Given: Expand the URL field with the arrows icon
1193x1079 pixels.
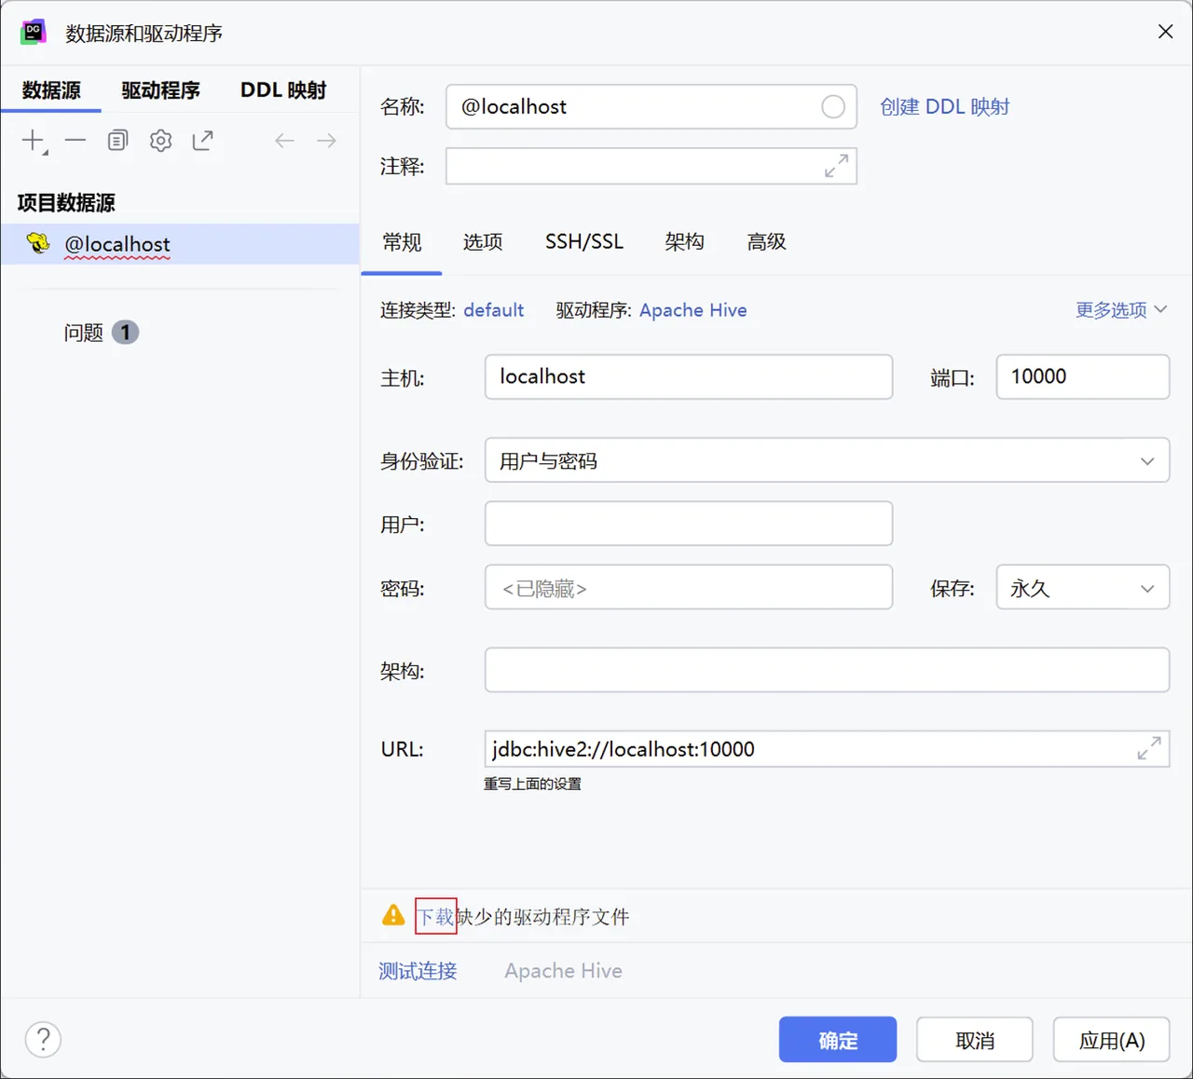Looking at the screenshot, I should coord(1149,748).
